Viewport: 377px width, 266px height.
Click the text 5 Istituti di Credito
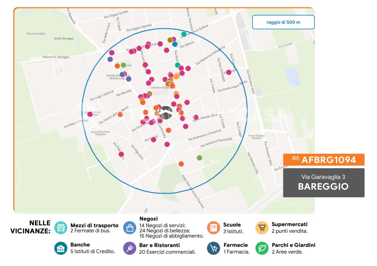tap(92, 251)
